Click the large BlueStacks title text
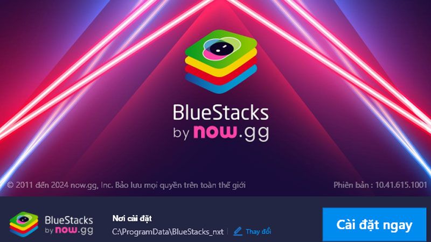Screen dimensions: 431x242 tap(220, 112)
